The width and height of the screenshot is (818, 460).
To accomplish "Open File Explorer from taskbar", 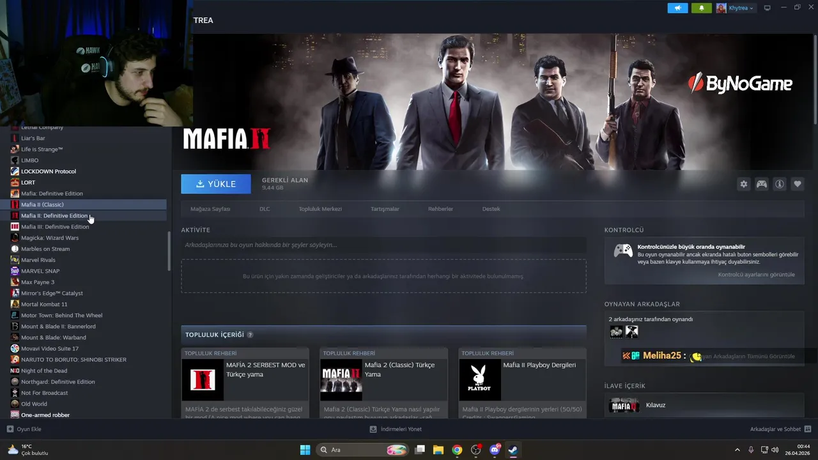I will [x=438, y=450].
